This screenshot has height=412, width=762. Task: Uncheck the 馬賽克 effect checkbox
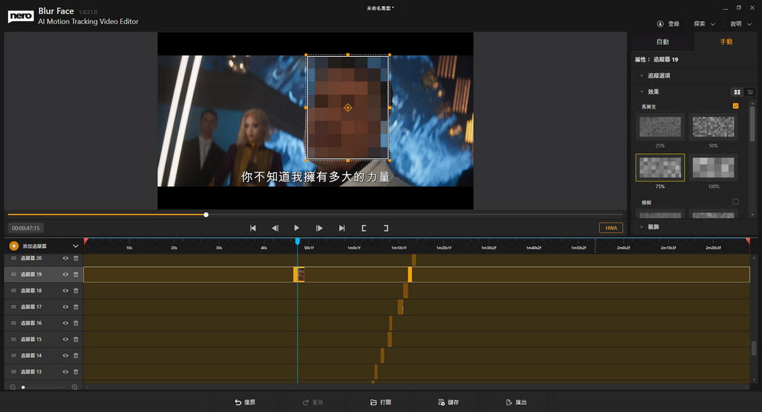click(x=736, y=106)
